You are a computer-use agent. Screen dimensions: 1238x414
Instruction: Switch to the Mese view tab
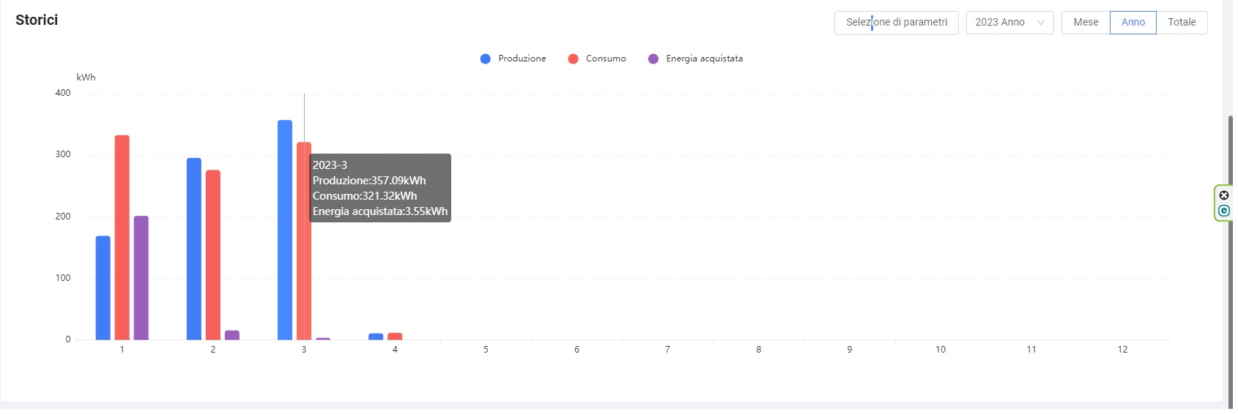click(x=1085, y=23)
